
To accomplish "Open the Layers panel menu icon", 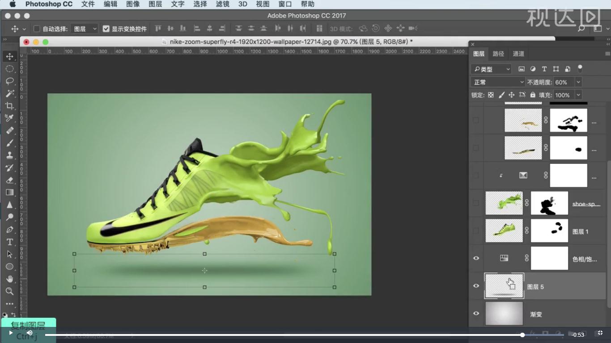I will click(x=607, y=54).
